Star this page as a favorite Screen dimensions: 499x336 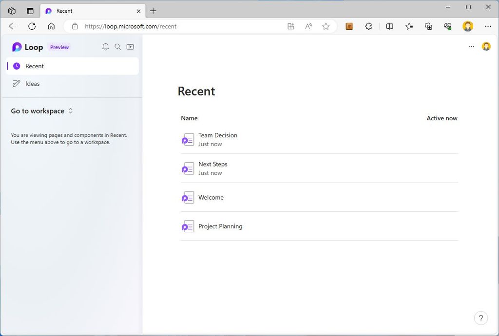tap(326, 26)
